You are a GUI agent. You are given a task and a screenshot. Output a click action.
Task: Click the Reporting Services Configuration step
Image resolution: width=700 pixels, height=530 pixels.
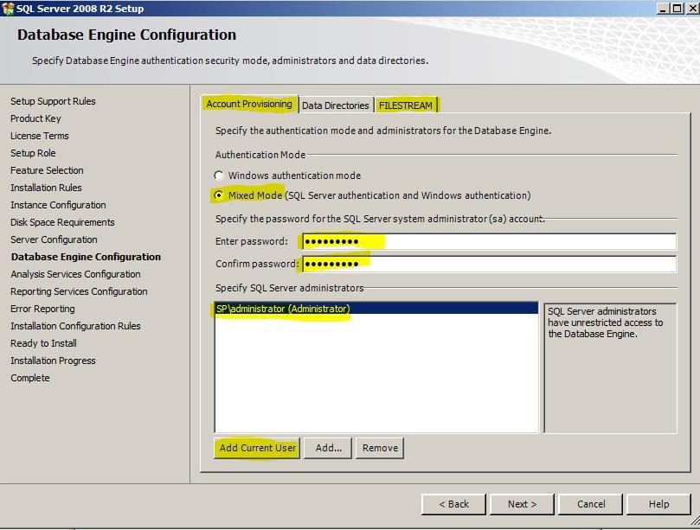(79, 291)
